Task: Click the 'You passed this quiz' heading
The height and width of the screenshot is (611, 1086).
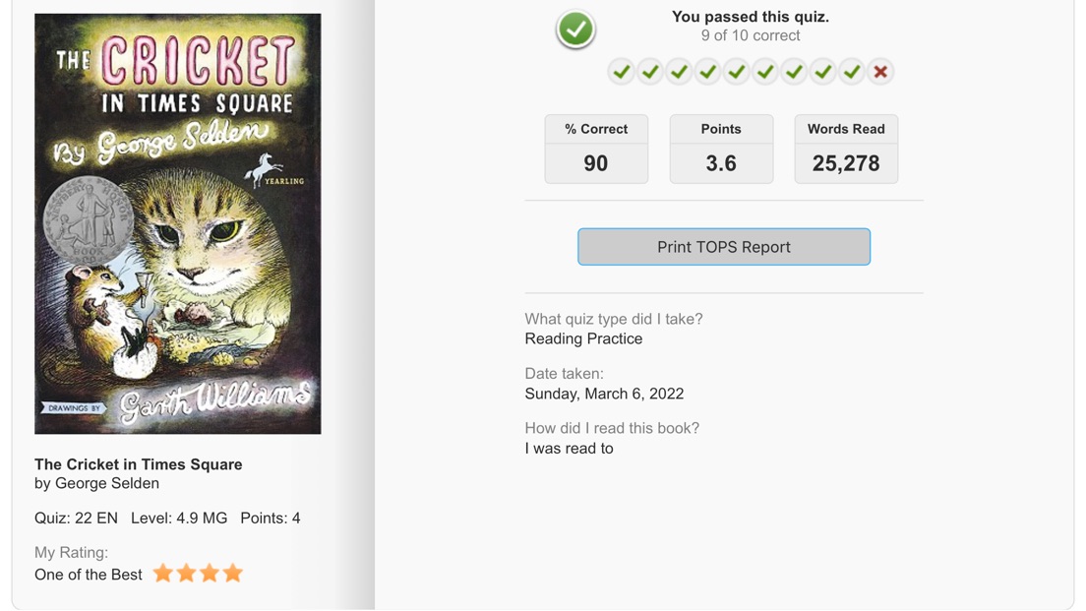Action: [751, 17]
